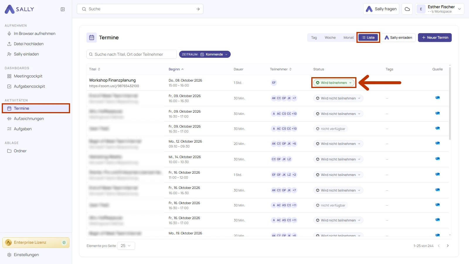Screen dimensions: 469x264
Task: Go to next page of results
Action: pyautogui.click(x=448, y=246)
